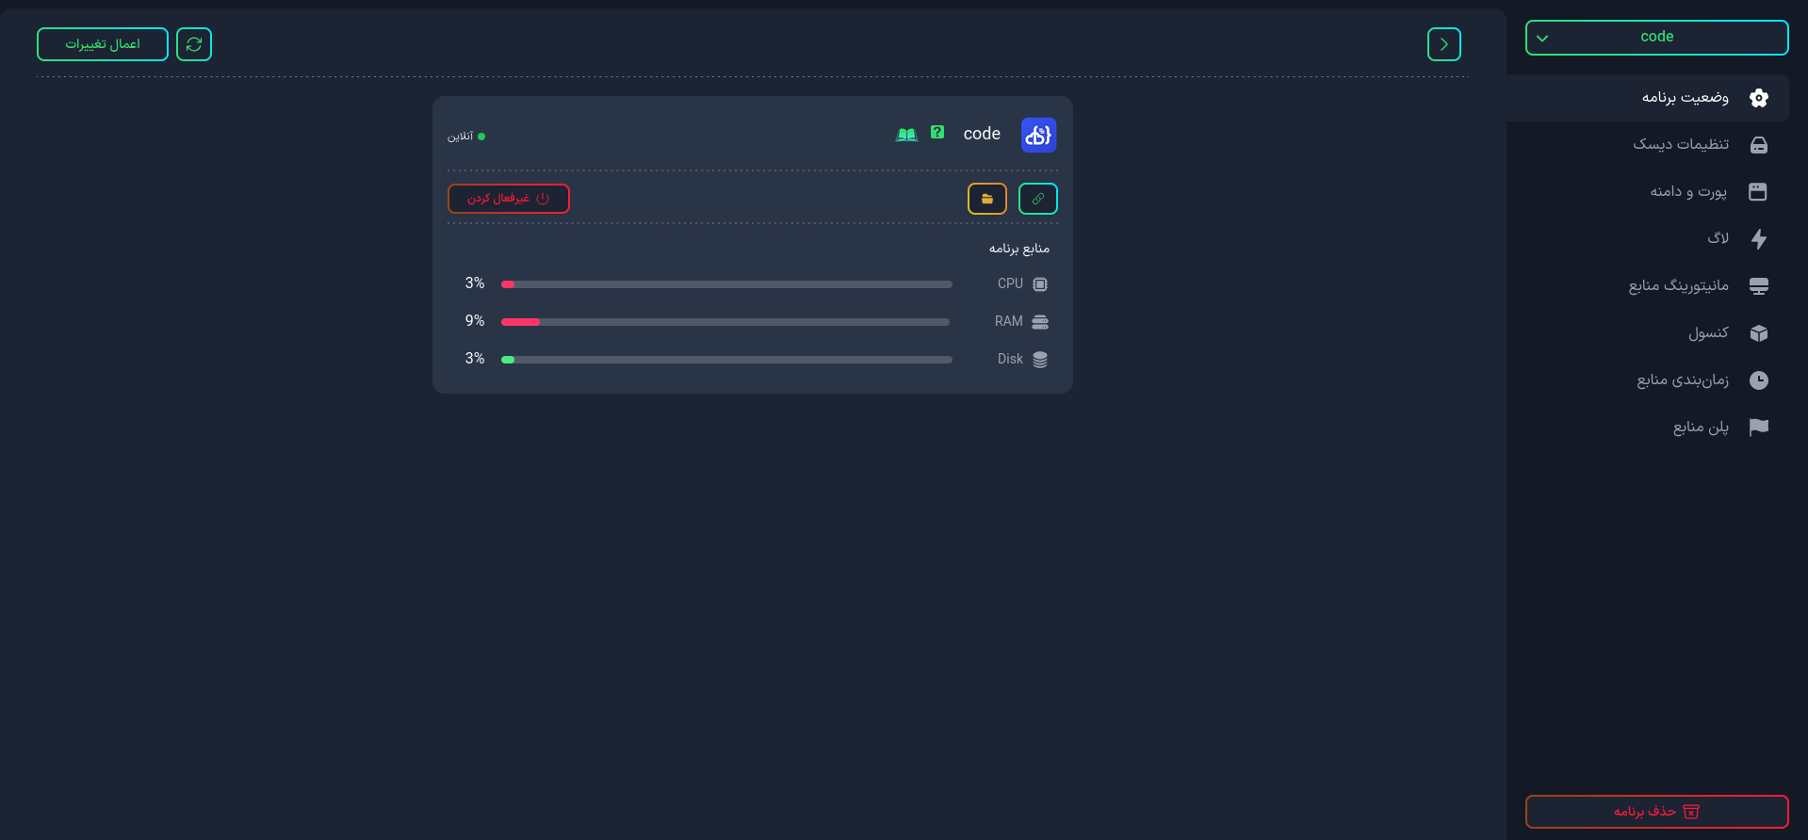This screenshot has width=1808, height=840.
Task: Click the blue code app logo
Action: pyautogui.click(x=1038, y=135)
